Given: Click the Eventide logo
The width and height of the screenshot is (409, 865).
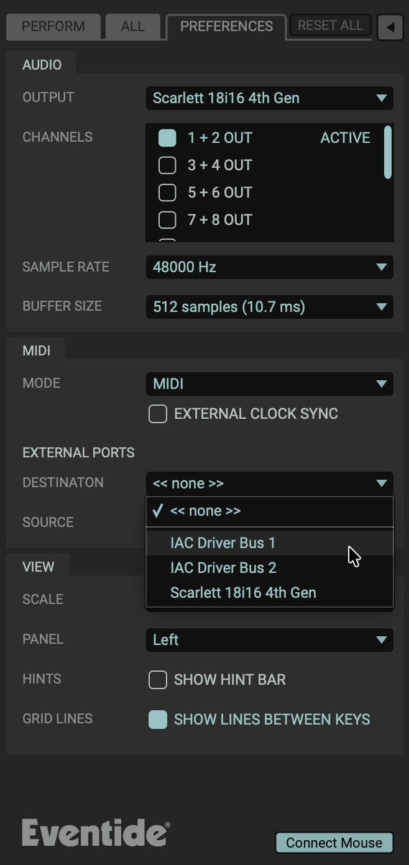Looking at the screenshot, I should [96, 832].
